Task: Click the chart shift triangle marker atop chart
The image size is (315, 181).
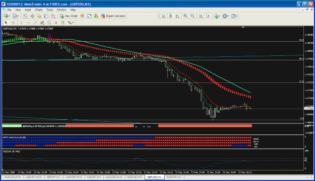Action: point(243,27)
